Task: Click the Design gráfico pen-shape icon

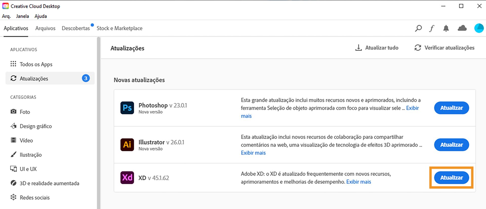Action: (x=13, y=126)
